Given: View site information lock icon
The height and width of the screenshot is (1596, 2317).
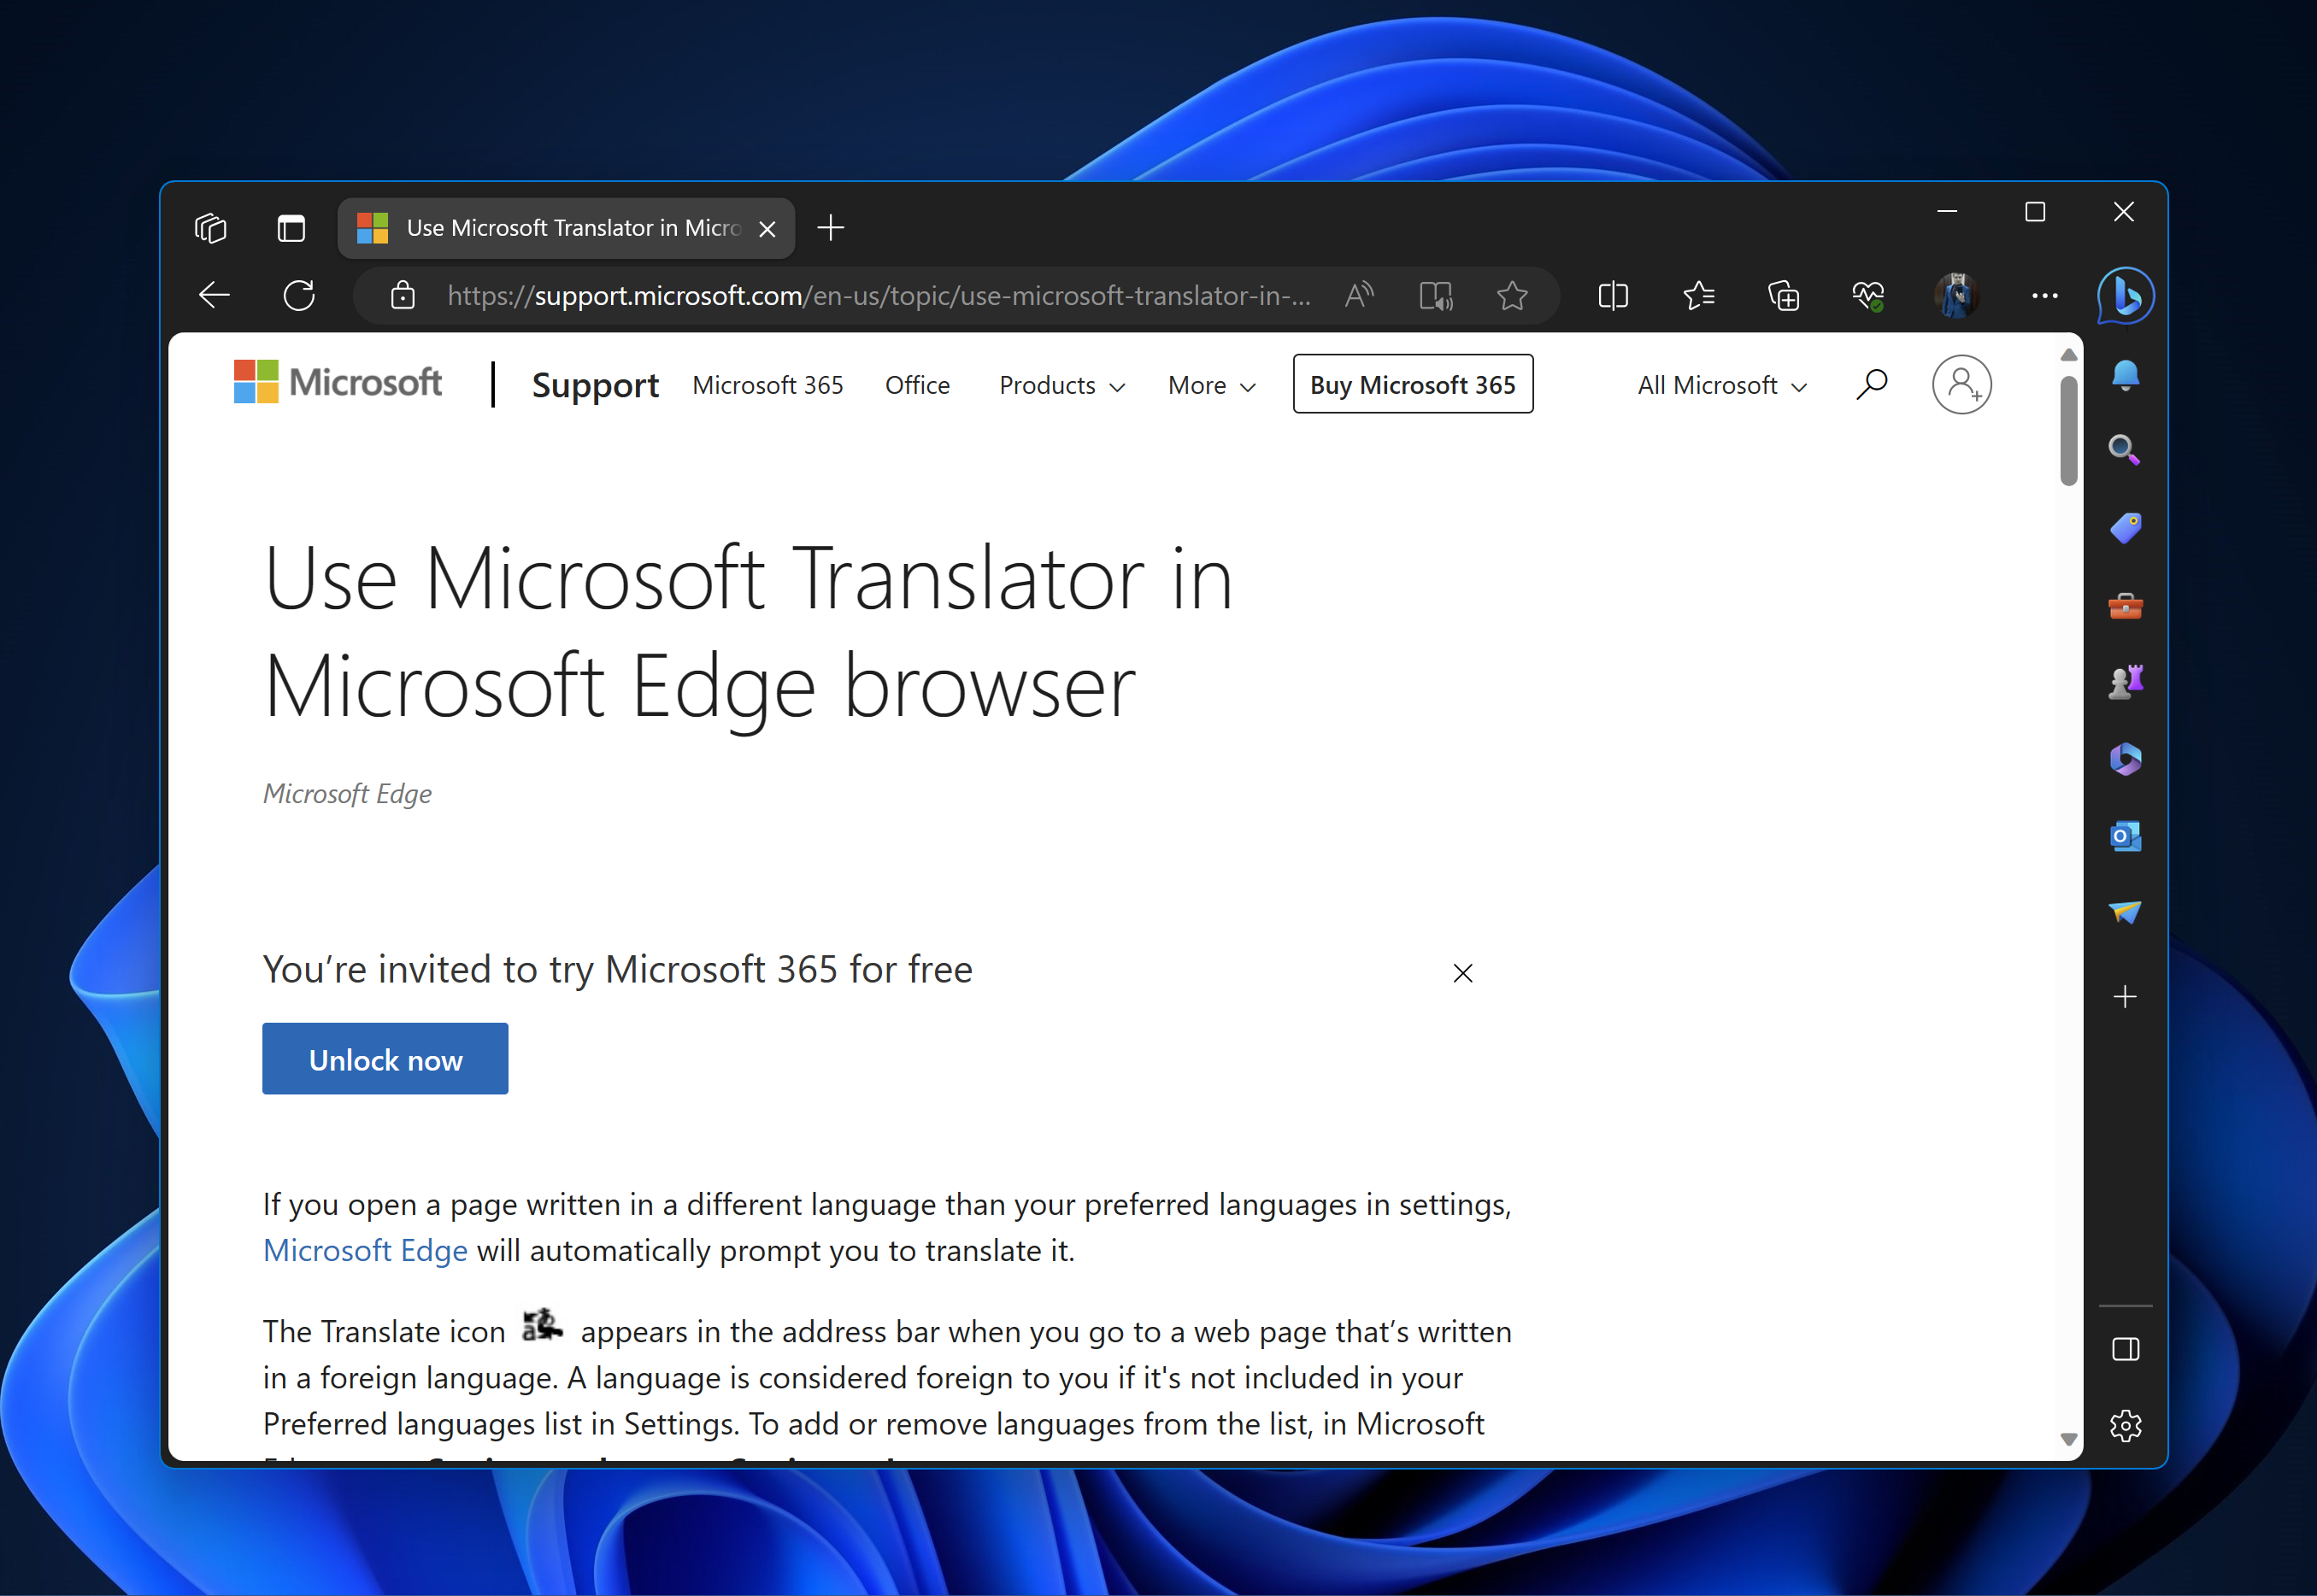Looking at the screenshot, I should [x=403, y=295].
